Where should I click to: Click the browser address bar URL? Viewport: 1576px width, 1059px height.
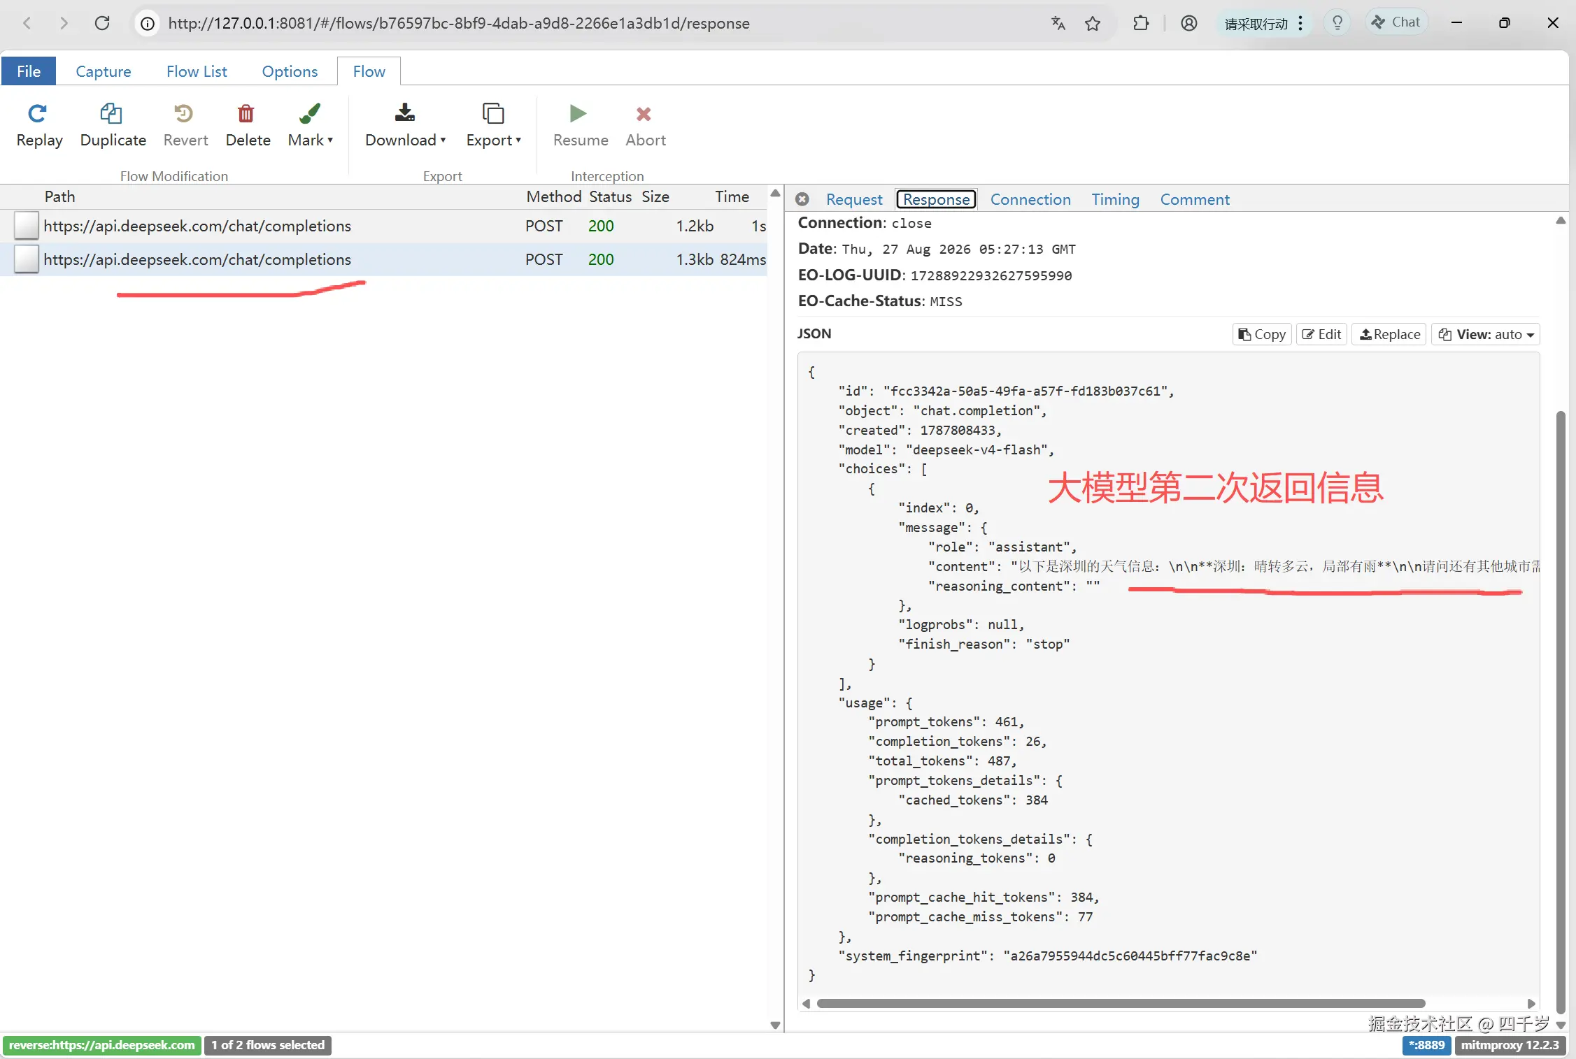pos(459,23)
